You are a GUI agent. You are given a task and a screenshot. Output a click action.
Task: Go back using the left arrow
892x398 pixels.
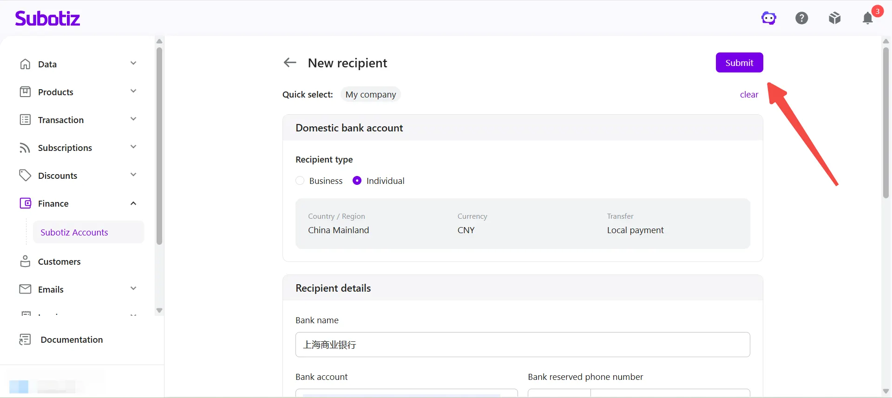point(290,63)
